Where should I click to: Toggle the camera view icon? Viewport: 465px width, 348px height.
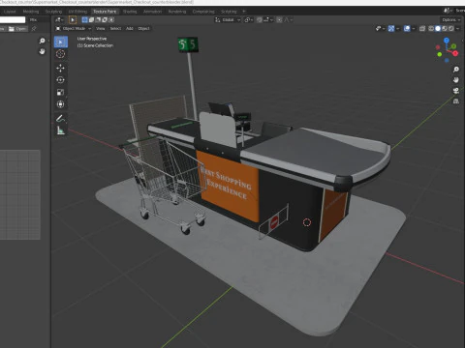point(456,91)
